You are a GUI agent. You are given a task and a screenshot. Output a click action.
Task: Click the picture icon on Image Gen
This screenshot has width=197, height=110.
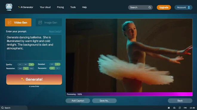tap(40, 23)
